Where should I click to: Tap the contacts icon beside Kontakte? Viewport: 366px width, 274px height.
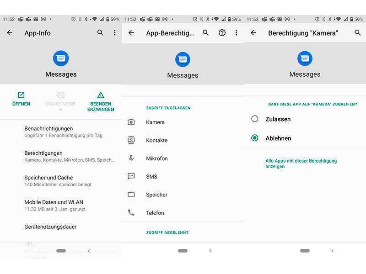pos(131,140)
